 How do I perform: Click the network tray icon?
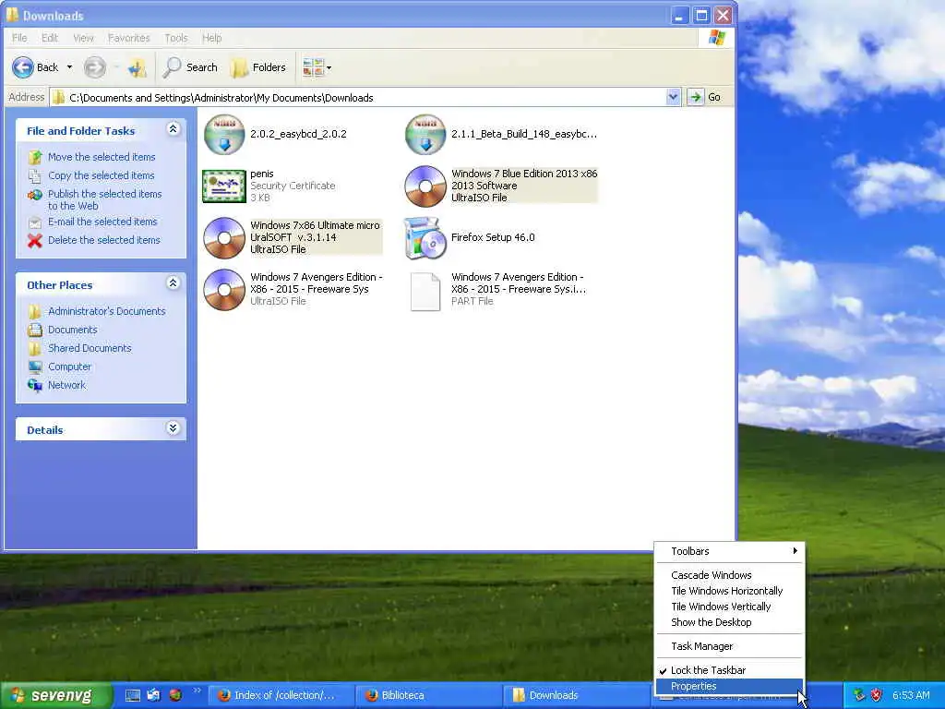859,696
